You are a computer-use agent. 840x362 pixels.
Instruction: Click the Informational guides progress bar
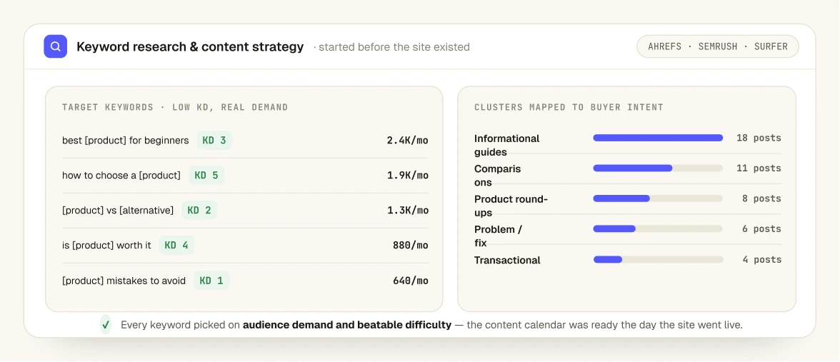(658, 139)
